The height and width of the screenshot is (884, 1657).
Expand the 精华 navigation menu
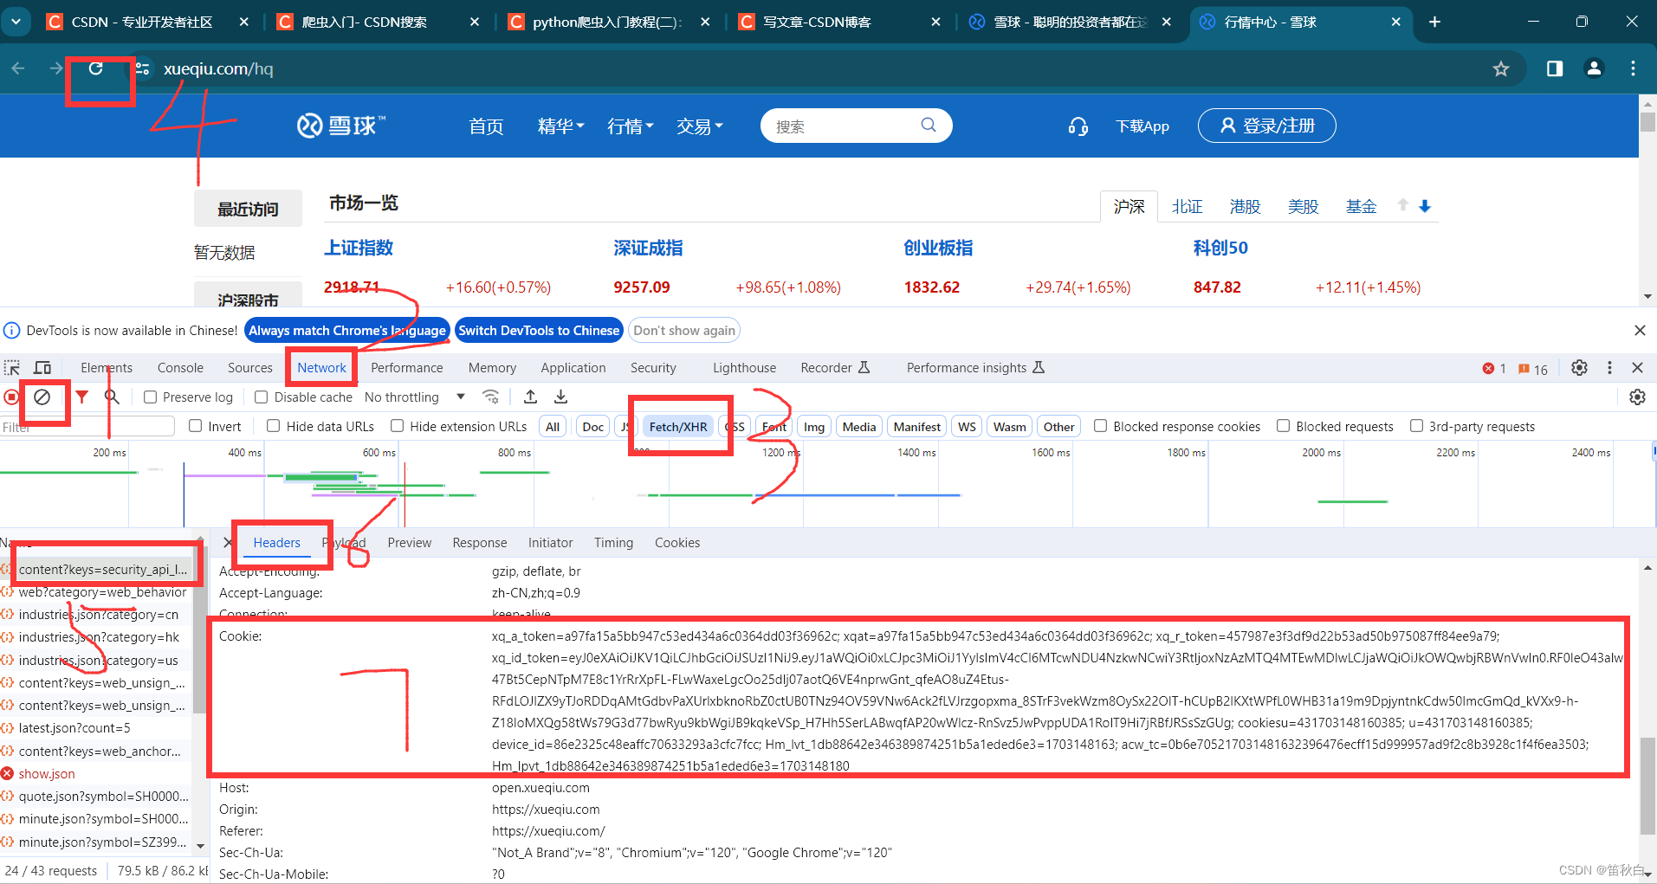click(x=560, y=126)
